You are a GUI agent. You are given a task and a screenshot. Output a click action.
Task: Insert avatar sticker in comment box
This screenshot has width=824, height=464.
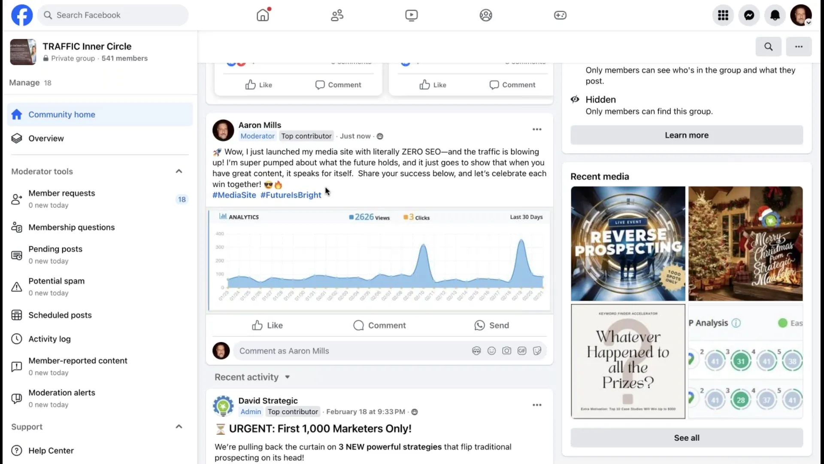coord(476,351)
